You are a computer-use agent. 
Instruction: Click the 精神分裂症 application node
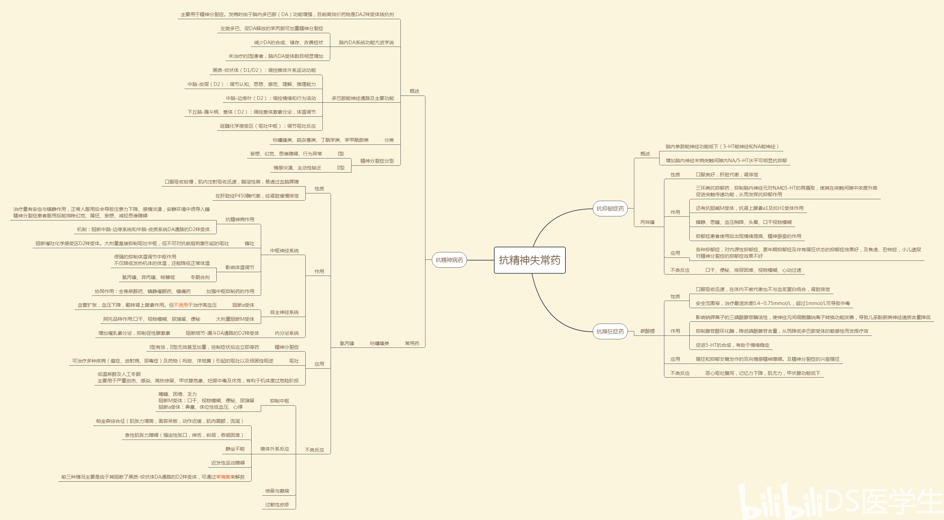(287, 347)
